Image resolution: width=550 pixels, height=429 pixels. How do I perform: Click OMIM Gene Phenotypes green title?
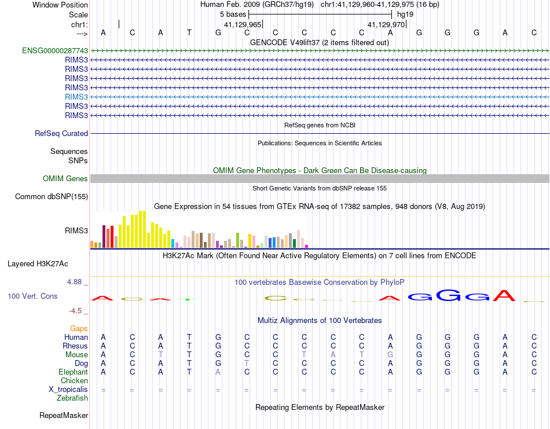click(320, 170)
